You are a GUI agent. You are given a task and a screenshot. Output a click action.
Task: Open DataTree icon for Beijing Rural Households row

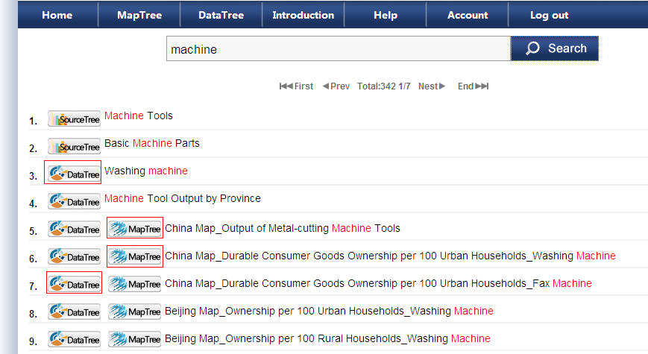(74, 340)
